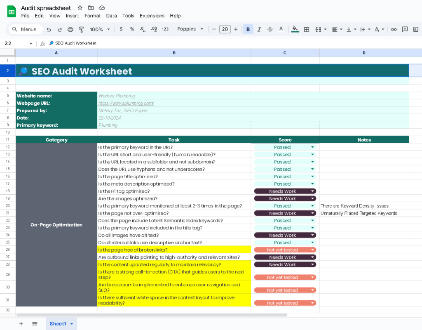This screenshot has height=330, width=422.
Task: Open vertical align options
Action: point(351,29)
